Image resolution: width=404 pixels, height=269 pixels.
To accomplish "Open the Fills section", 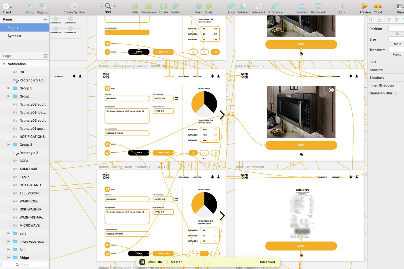I will pyautogui.click(x=373, y=62).
